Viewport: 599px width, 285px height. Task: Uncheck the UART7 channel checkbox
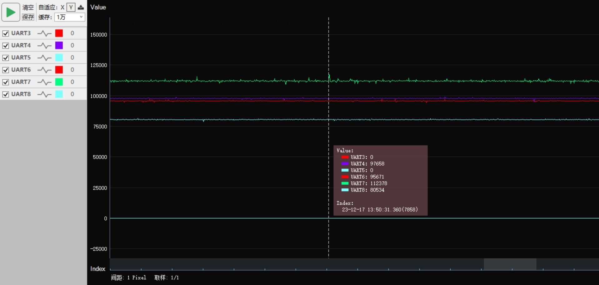coord(6,82)
